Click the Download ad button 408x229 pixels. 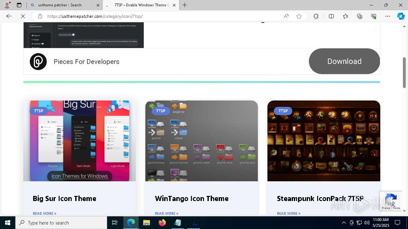344,61
